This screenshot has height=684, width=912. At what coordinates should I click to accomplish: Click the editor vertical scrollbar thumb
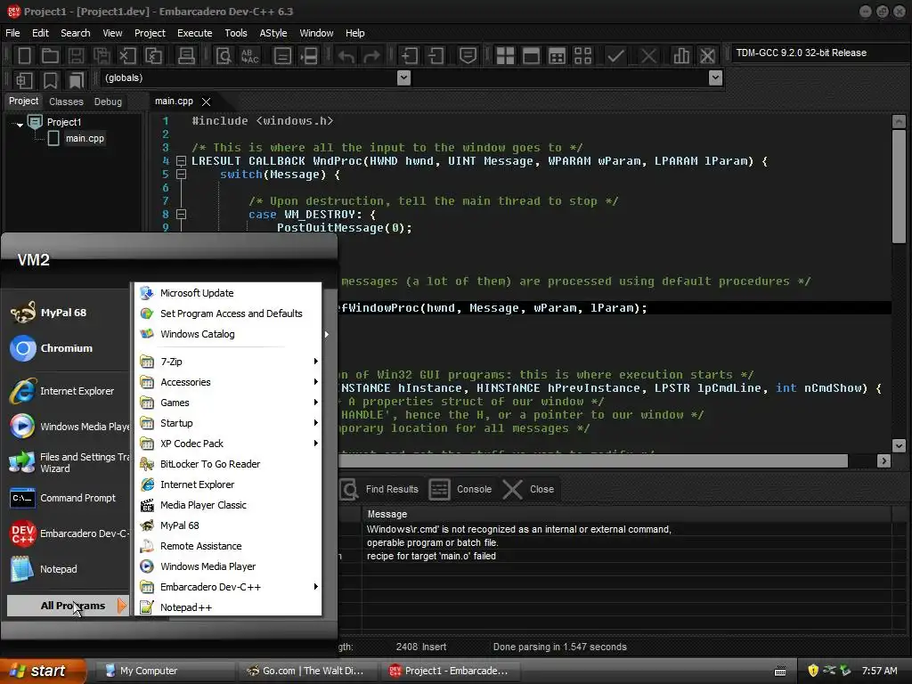click(x=899, y=186)
